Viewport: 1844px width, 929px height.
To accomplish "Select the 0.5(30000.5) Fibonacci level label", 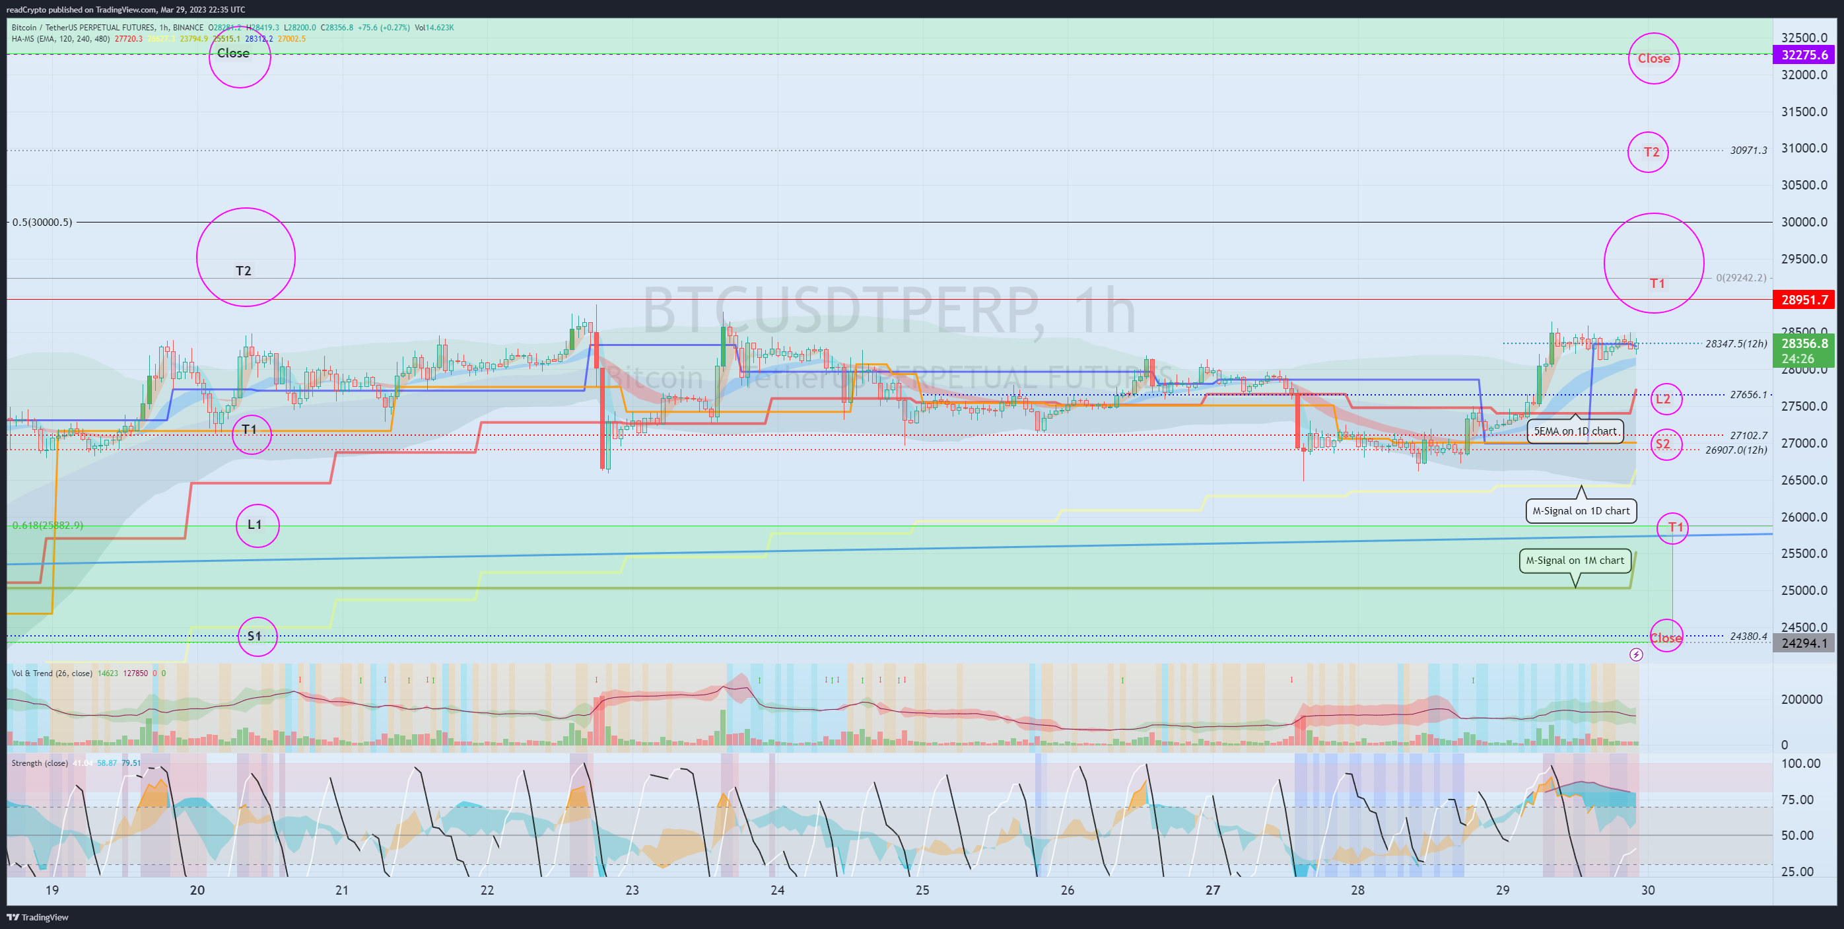I will (42, 223).
